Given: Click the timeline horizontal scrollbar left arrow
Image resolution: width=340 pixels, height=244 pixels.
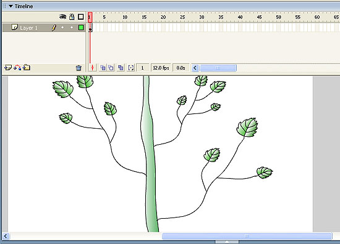Looking at the screenshot, I should (x=195, y=68).
